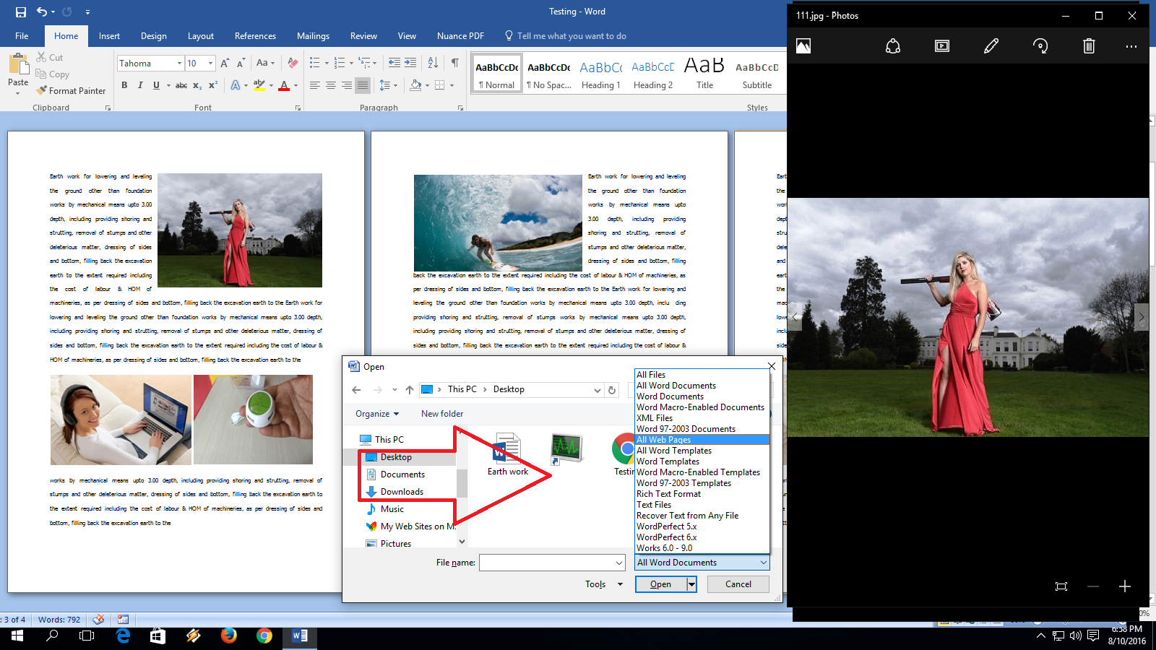This screenshot has width=1156, height=650.
Task: Toggle underline formatting
Action: click(x=155, y=85)
